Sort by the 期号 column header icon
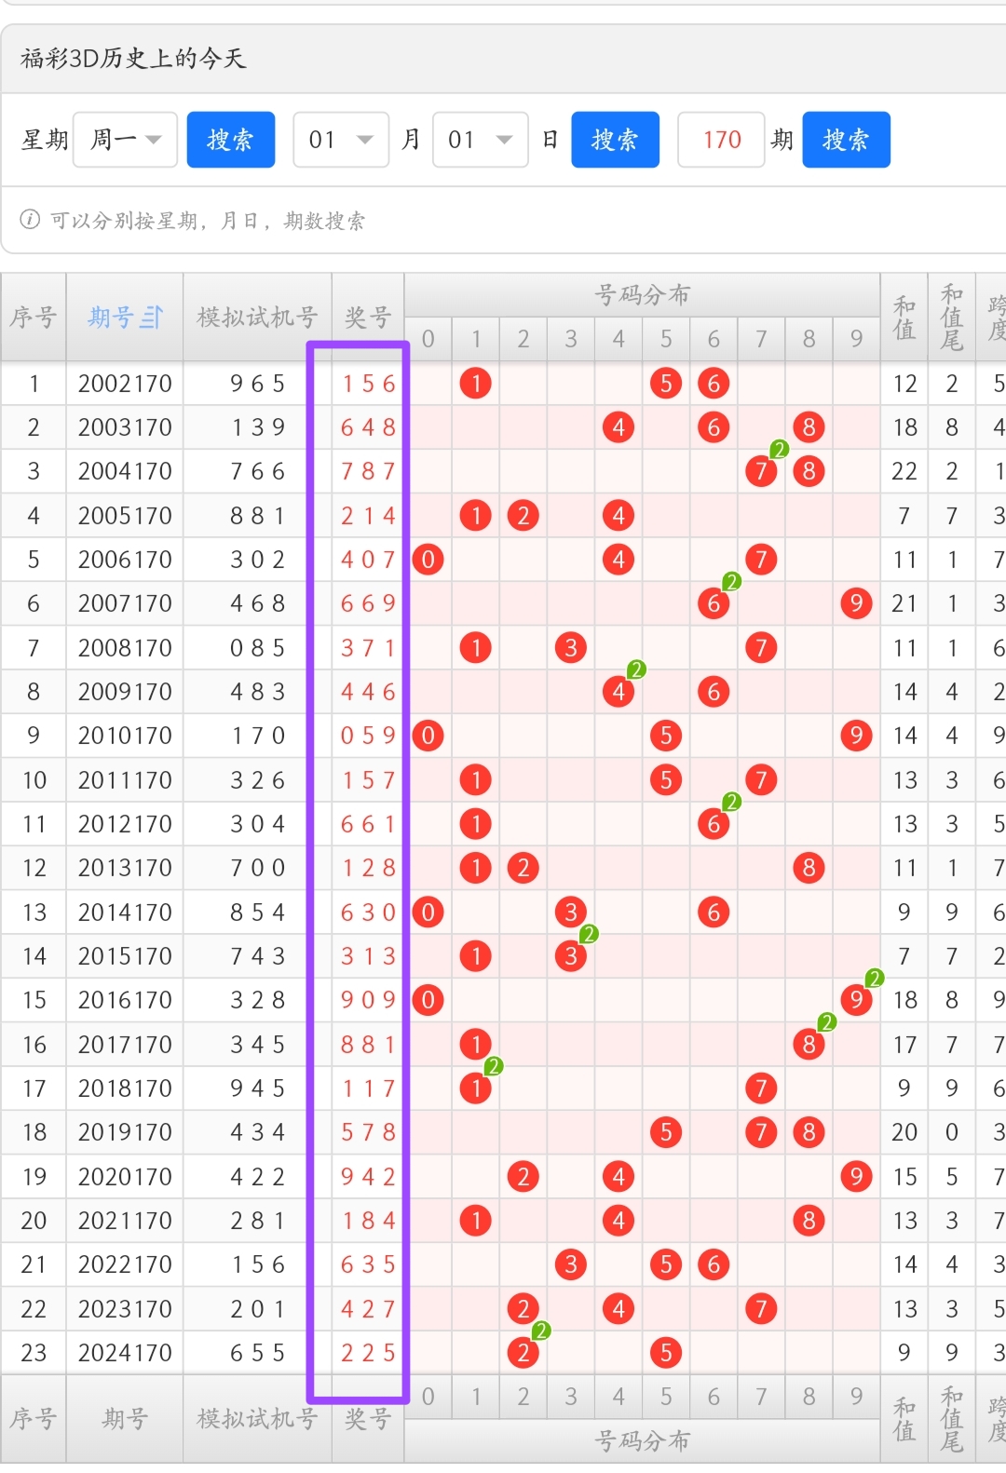1006x1473 pixels. [x=152, y=318]
